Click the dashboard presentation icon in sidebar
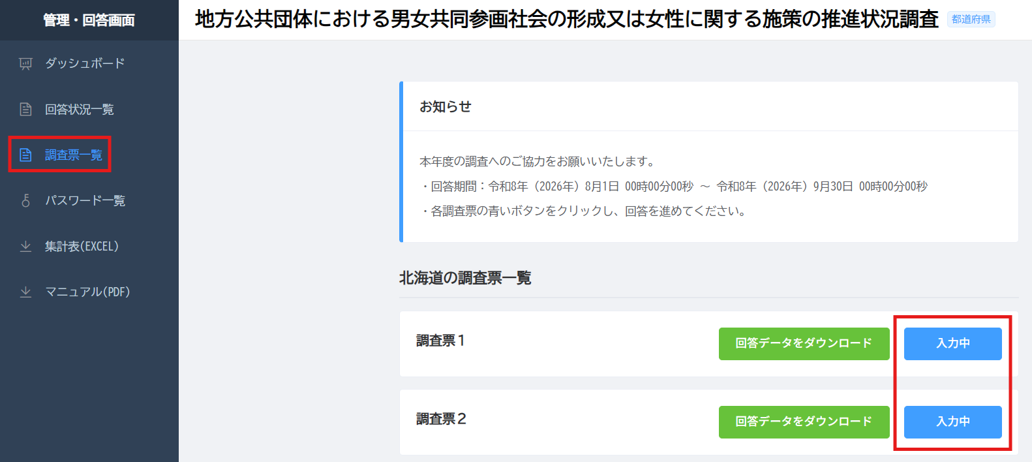 [x=25, y=63]
